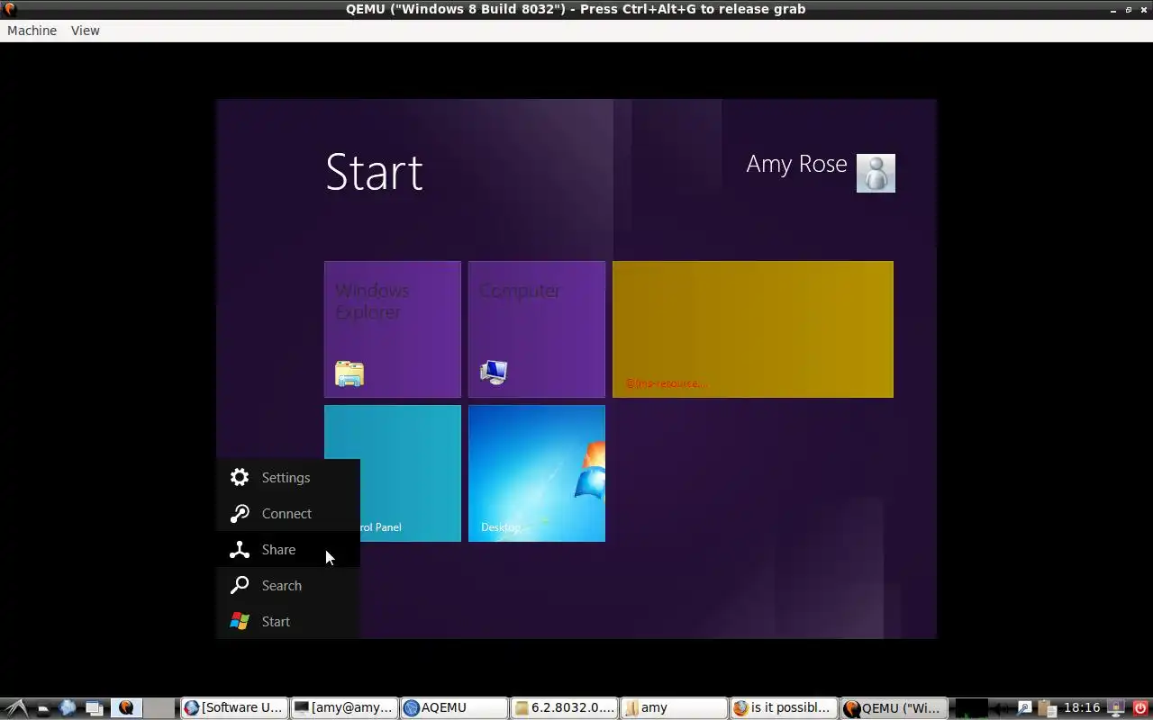Open the QEMU View menu
The image size is (1153, 720).
(x=86, y=31)
